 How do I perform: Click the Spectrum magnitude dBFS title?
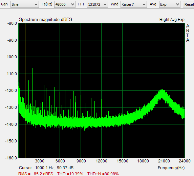point(45,20)
